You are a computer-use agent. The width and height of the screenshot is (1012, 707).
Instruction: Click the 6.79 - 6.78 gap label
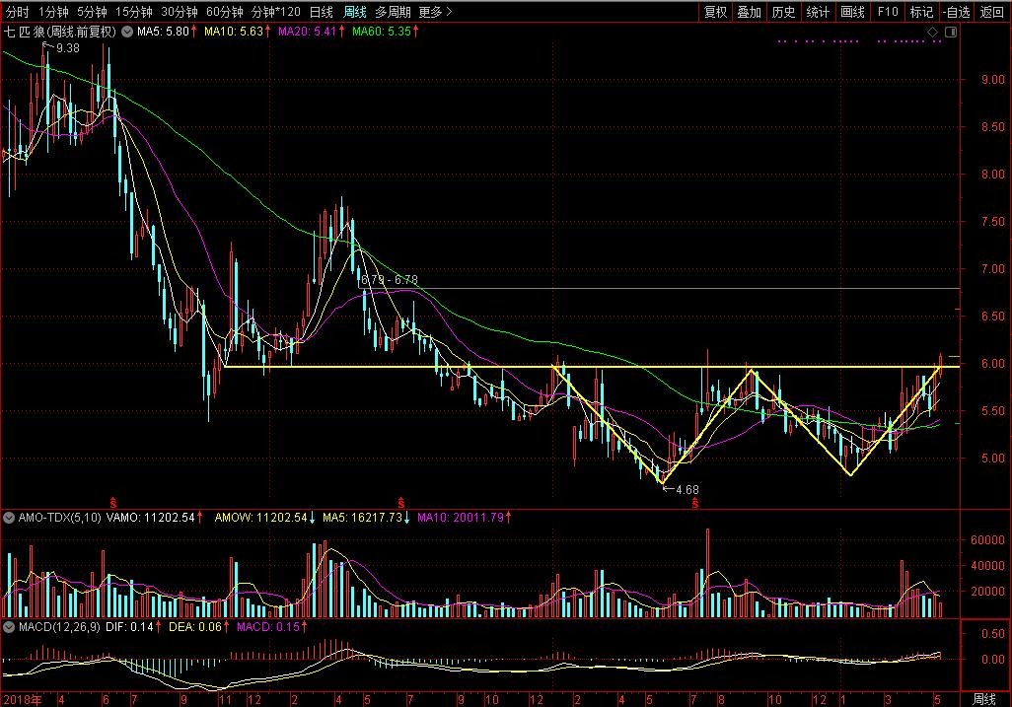click(x=390, y=280)
